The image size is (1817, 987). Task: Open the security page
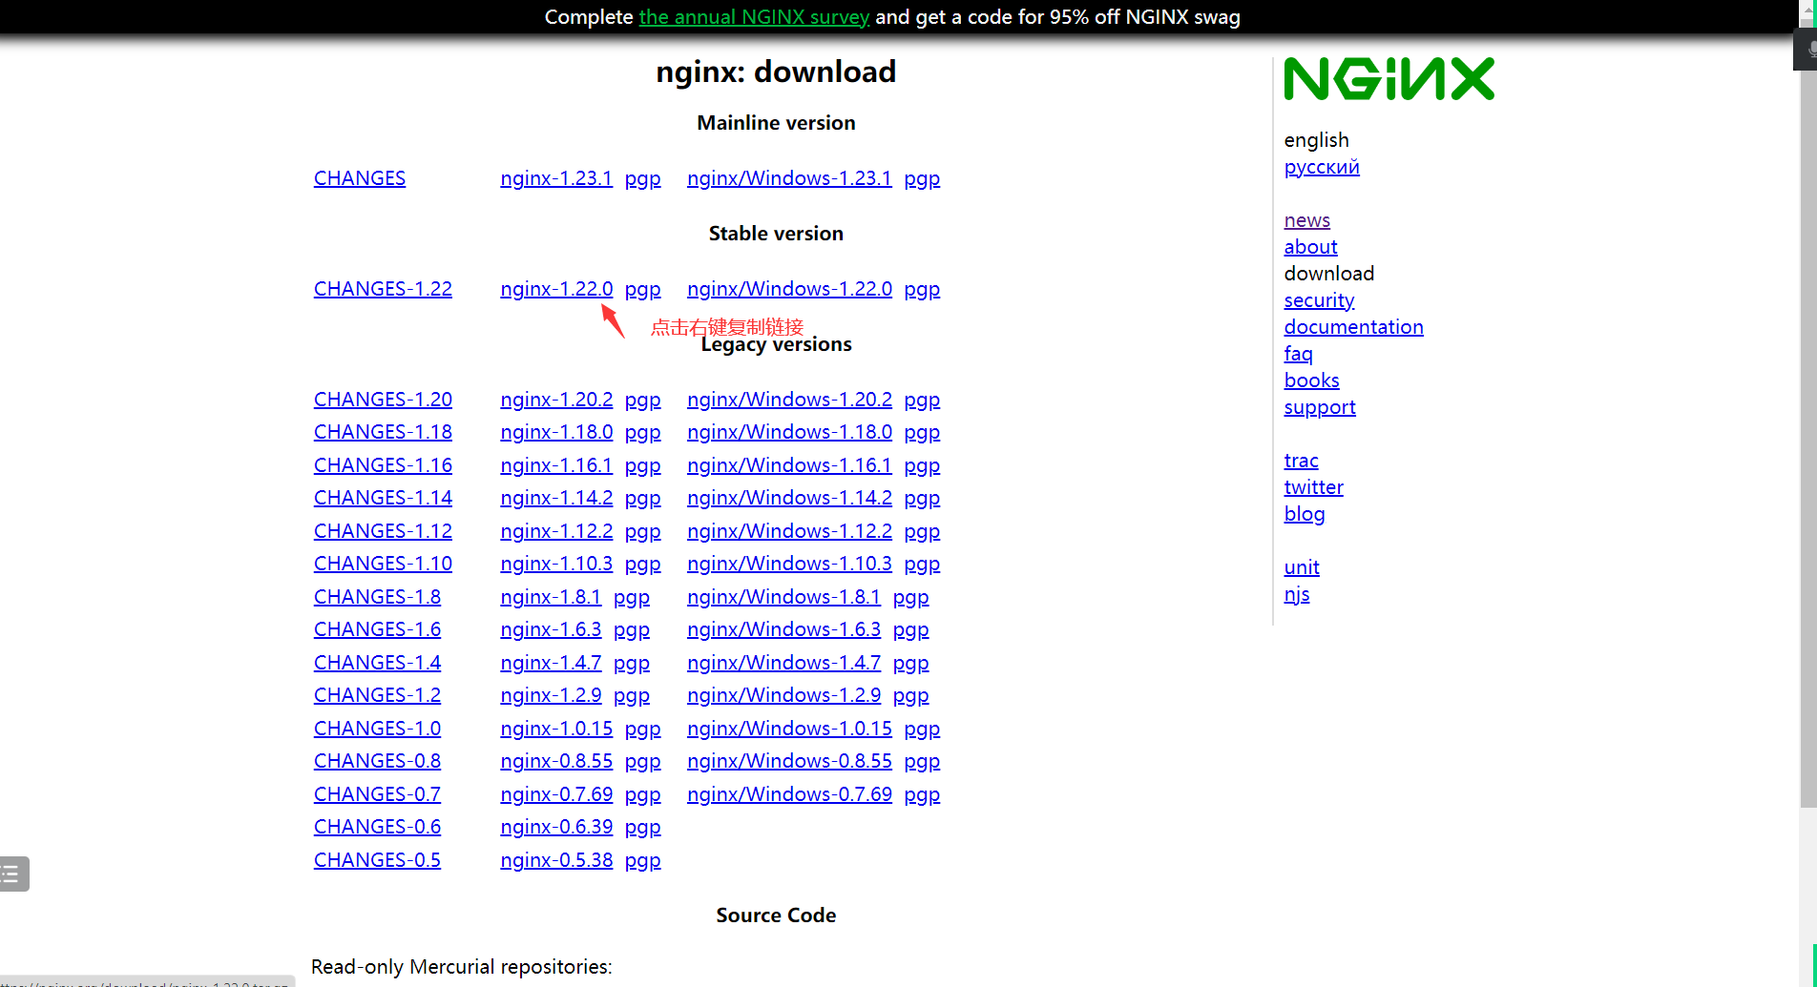[1319, 300]
